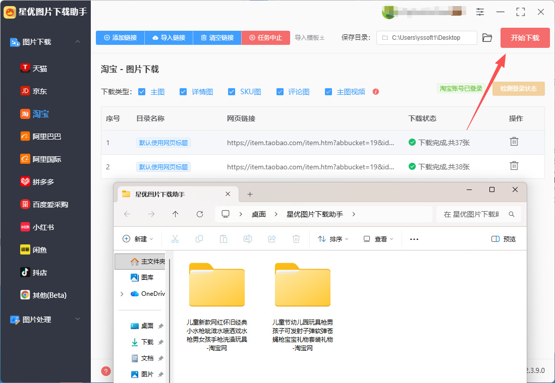Screen dimensions: 555x383
Task: Expand the OneDrive tree node
Action: point(122,293)
